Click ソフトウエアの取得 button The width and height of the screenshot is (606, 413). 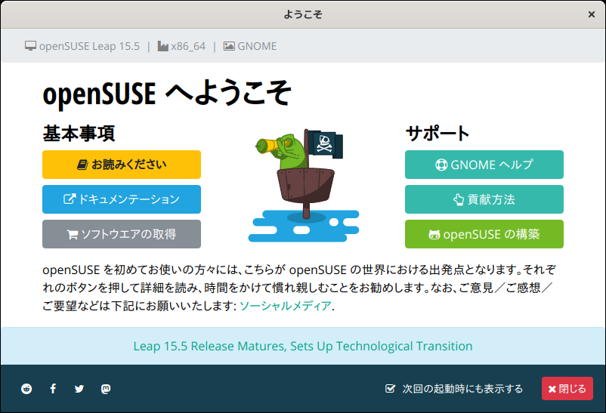click(x=122, y=234)
